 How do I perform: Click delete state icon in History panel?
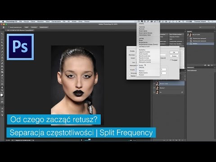(212, 65)
